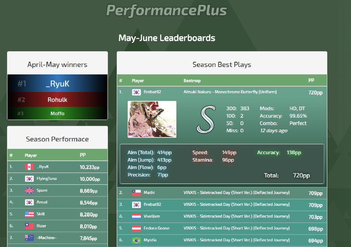The width and height of the screenshot is (351, 247).
Task: Click Chile flag beside Mathi
Action: pos(136,193)
